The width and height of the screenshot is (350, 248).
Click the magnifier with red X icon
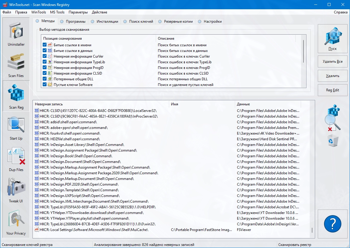pyautogui.click(x=332, y=118)
